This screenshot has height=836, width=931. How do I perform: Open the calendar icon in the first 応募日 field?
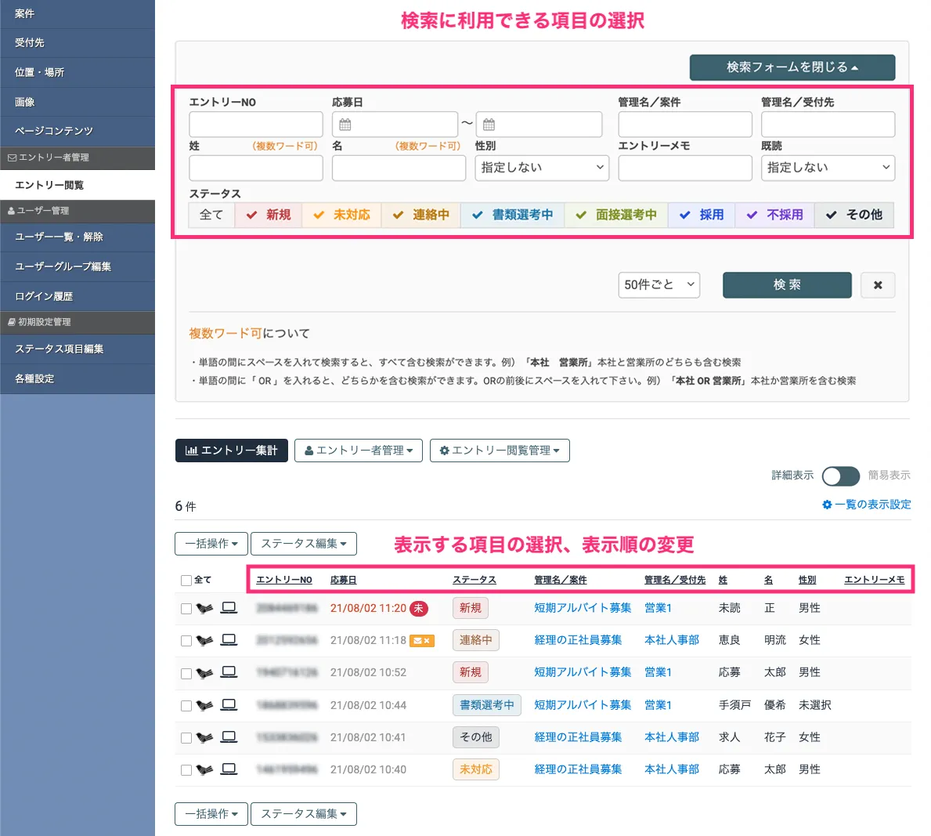coord(345,125)
